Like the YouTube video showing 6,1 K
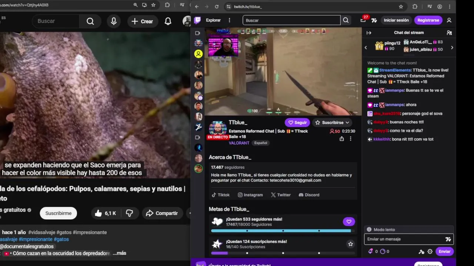The image size is (474, 266). (x=106, y=213)
